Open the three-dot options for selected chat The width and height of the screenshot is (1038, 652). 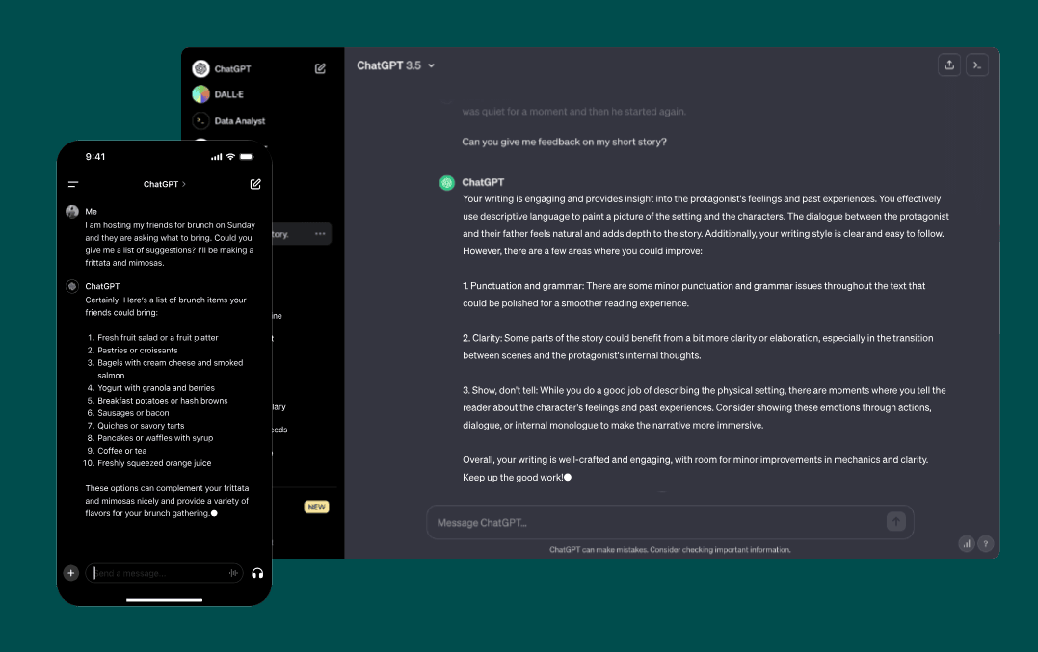pyautogui.click(x=320, y=234)
